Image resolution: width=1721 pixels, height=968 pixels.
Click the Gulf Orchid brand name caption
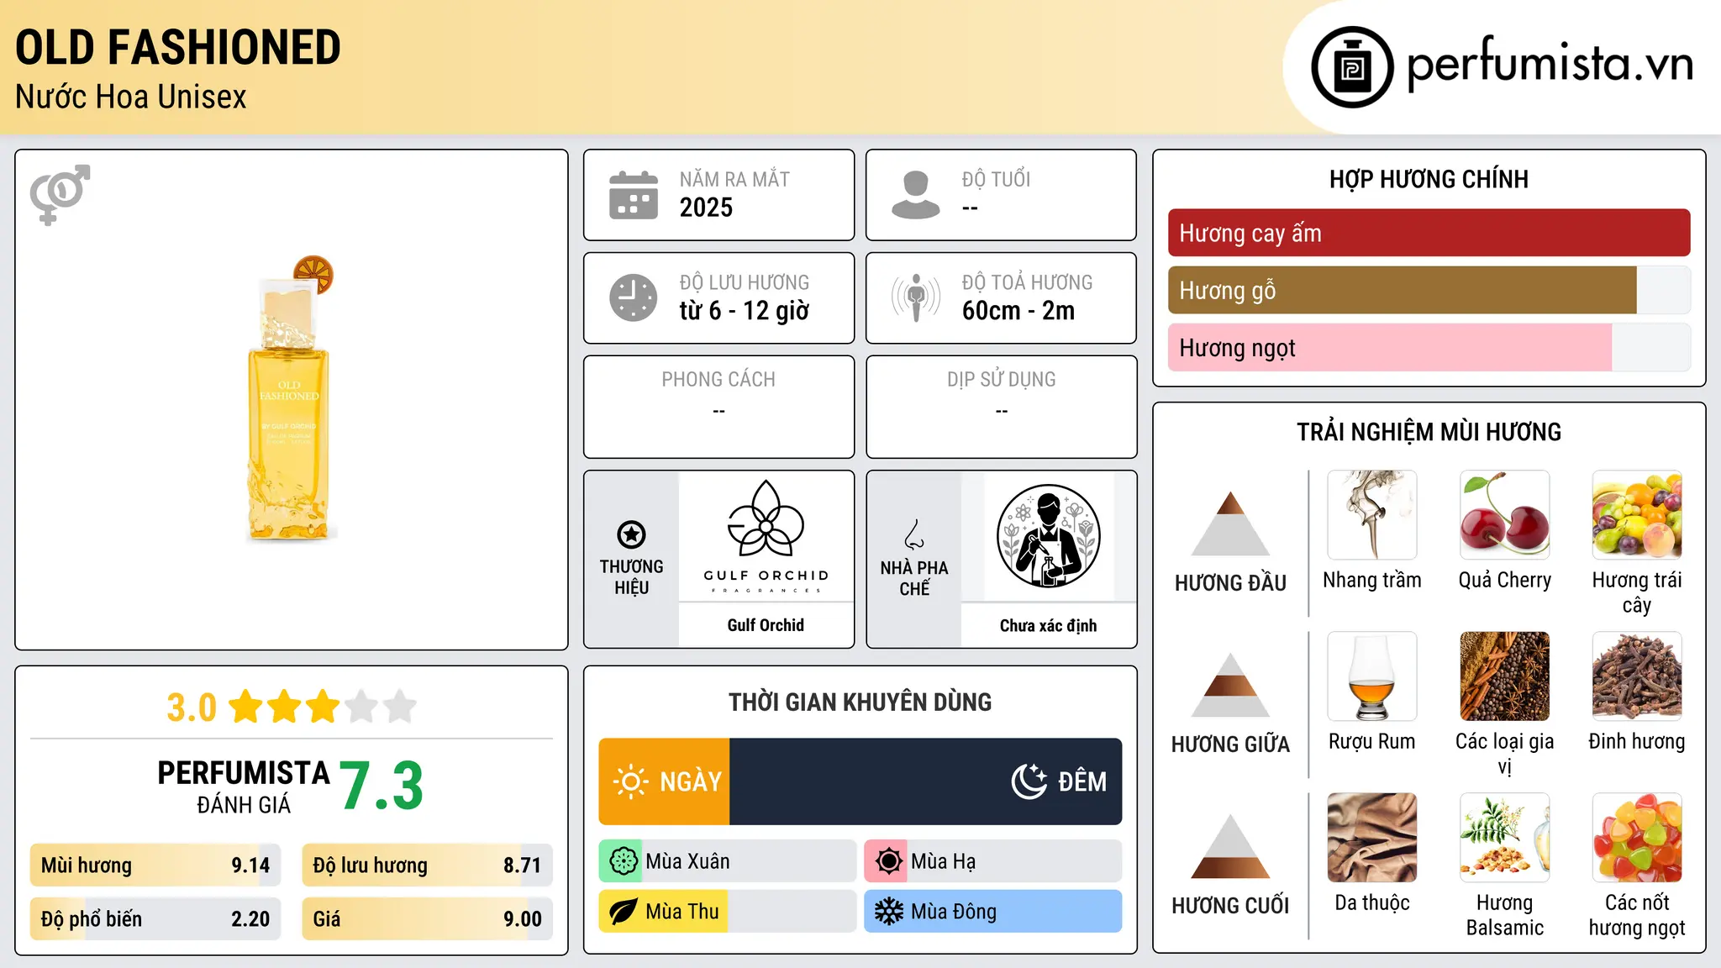pos(766,625)
